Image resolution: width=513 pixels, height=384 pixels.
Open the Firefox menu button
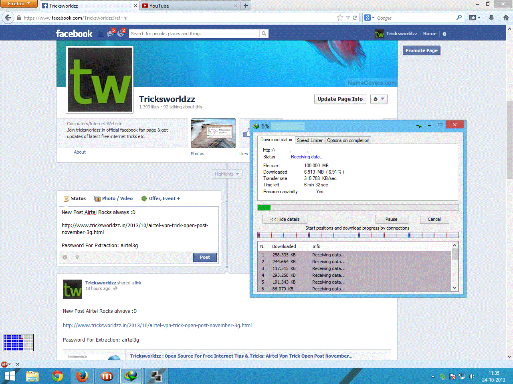(x=18, y=4)
